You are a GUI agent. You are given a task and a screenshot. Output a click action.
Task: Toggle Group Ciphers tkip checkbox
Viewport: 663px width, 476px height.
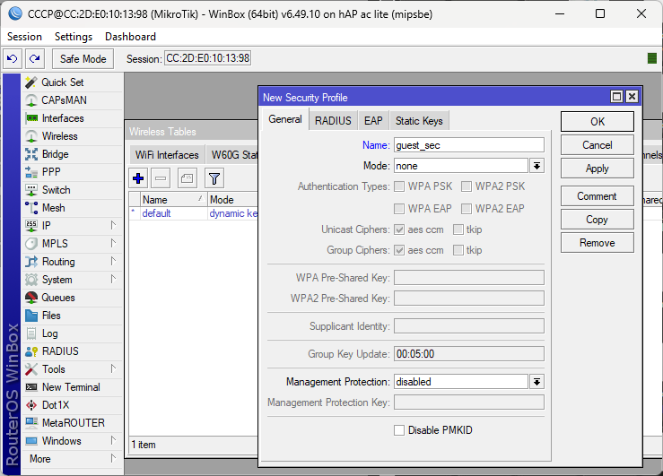tap(458, 250)
